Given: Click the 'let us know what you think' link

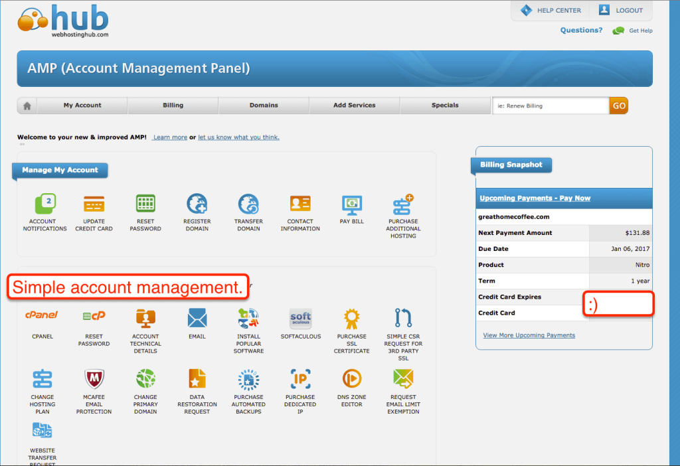Looking at the screenshot, I should (x=238, y=137).
